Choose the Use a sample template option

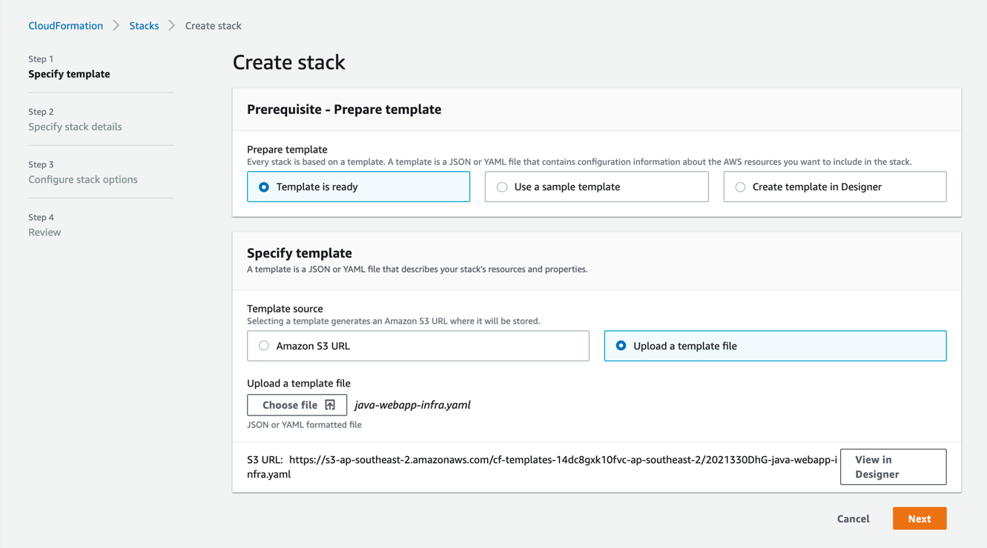(502, 187)
